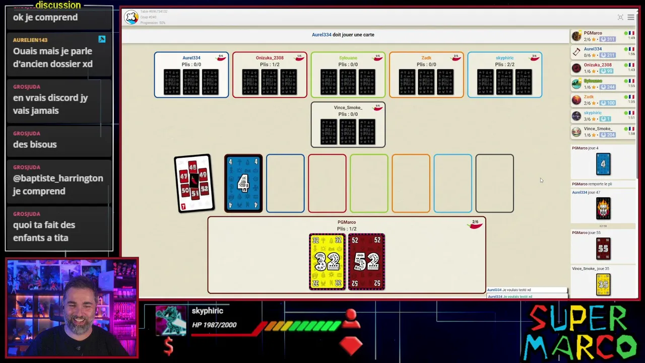Click PGMarco name in the right player list
Viewport: 645px width, 363px height.
[x=593, y=33]
